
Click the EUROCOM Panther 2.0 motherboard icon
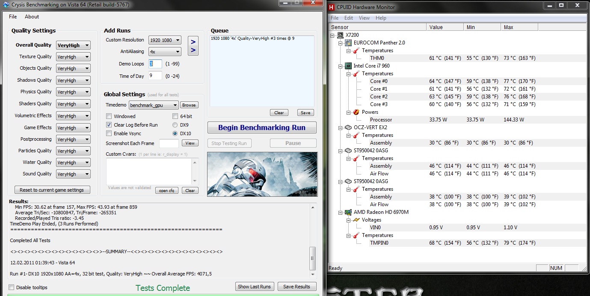(x=348, y=43)
